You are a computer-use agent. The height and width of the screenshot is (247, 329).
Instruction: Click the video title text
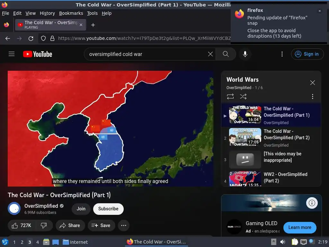(59, 195)
